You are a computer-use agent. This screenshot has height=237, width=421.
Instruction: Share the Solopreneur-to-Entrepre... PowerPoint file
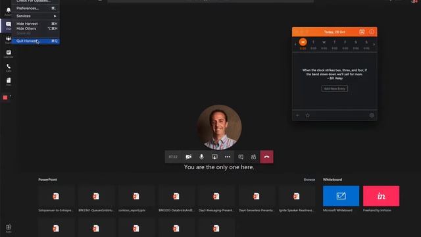pos(56,199)
